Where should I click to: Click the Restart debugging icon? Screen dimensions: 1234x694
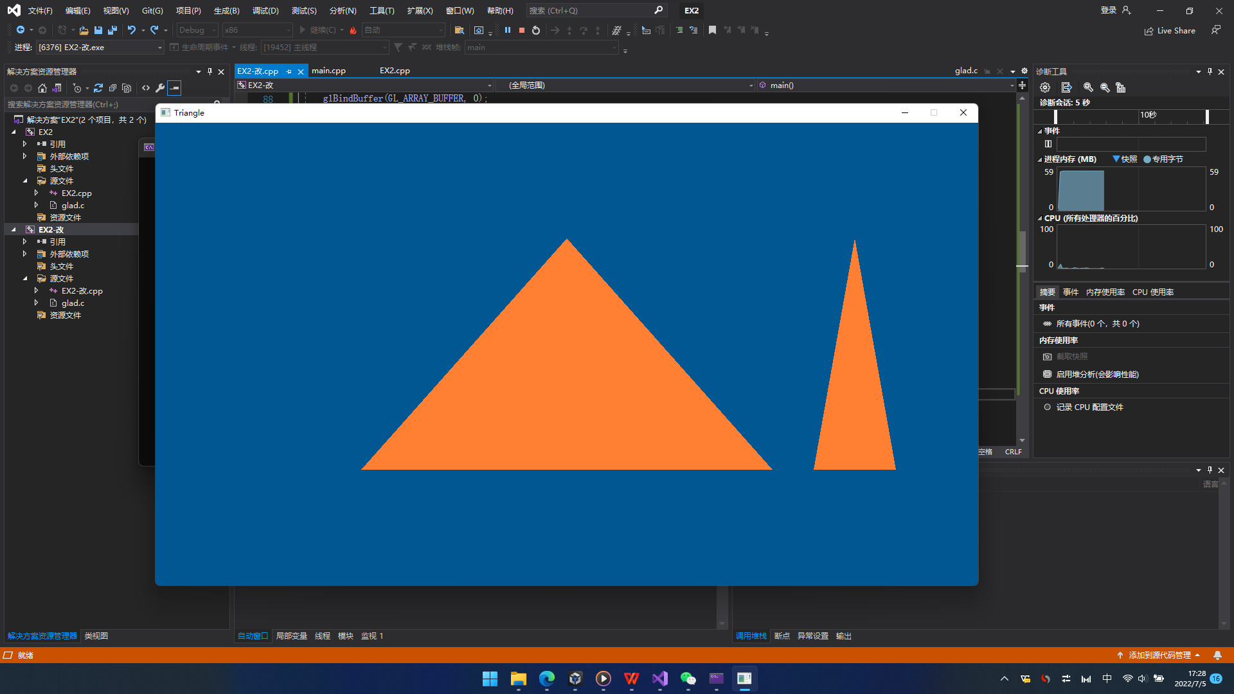pos(536,30)
